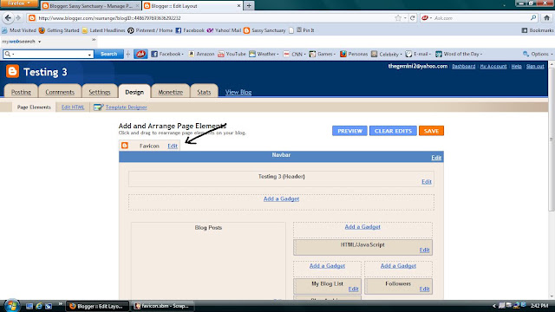The width and height of the screenshot is (555, 312).
Task: Click the browser forward arrow button
Action: pyautogui.click(x=18, y=17)
